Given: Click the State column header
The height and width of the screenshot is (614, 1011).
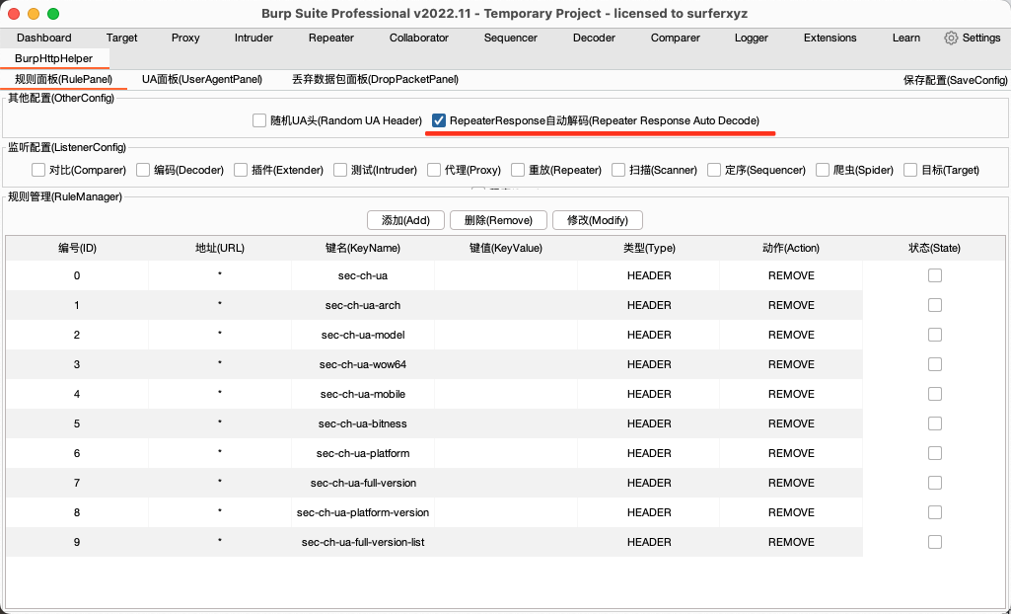Looking at the screenshot, I should (934, 249).
